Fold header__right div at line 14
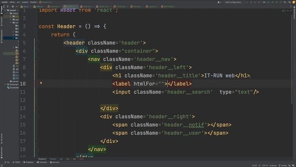 click(x=37, y=116)
